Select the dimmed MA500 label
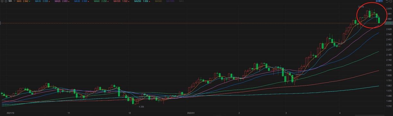The width and height of the screenshot is (393, 116). (x=158, y=1)
